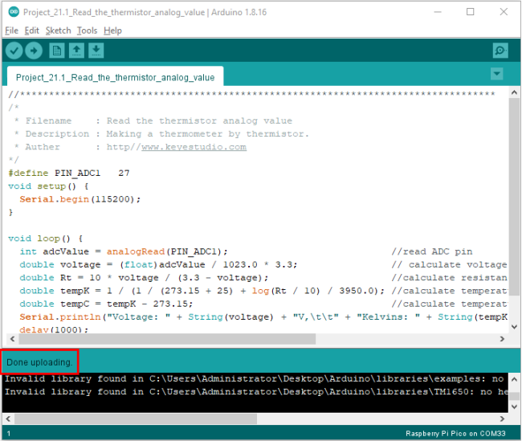Click the editor horizontal scroll left arrow
The image size is (522, 441).
[12, 339]
